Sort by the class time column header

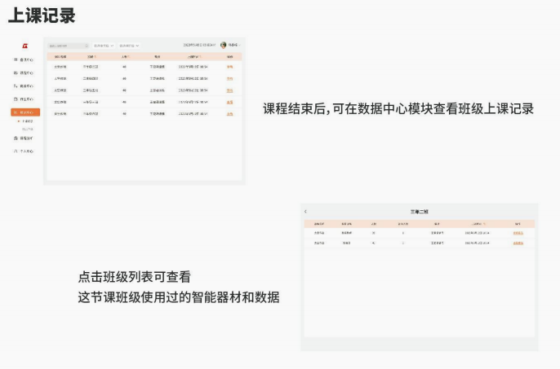click(194, 57)
